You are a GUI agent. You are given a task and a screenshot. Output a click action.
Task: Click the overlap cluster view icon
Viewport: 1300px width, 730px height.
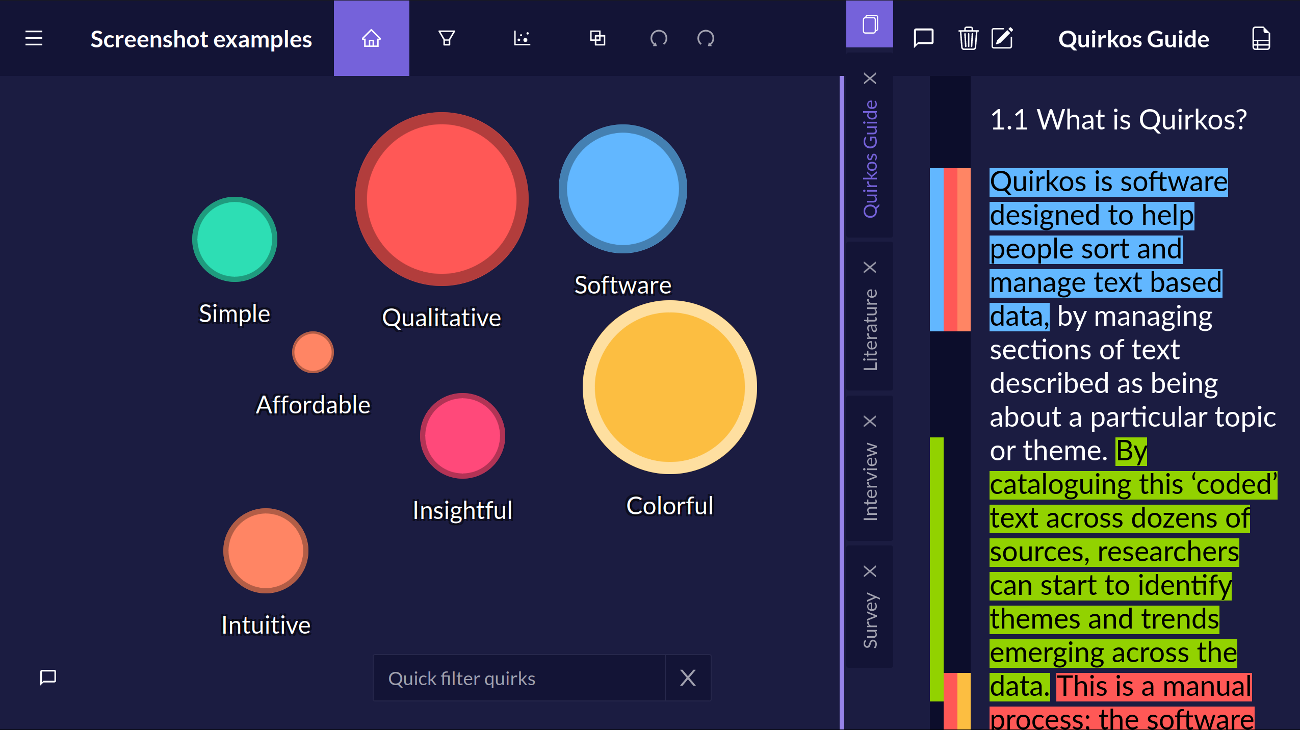tap(597, 38)
